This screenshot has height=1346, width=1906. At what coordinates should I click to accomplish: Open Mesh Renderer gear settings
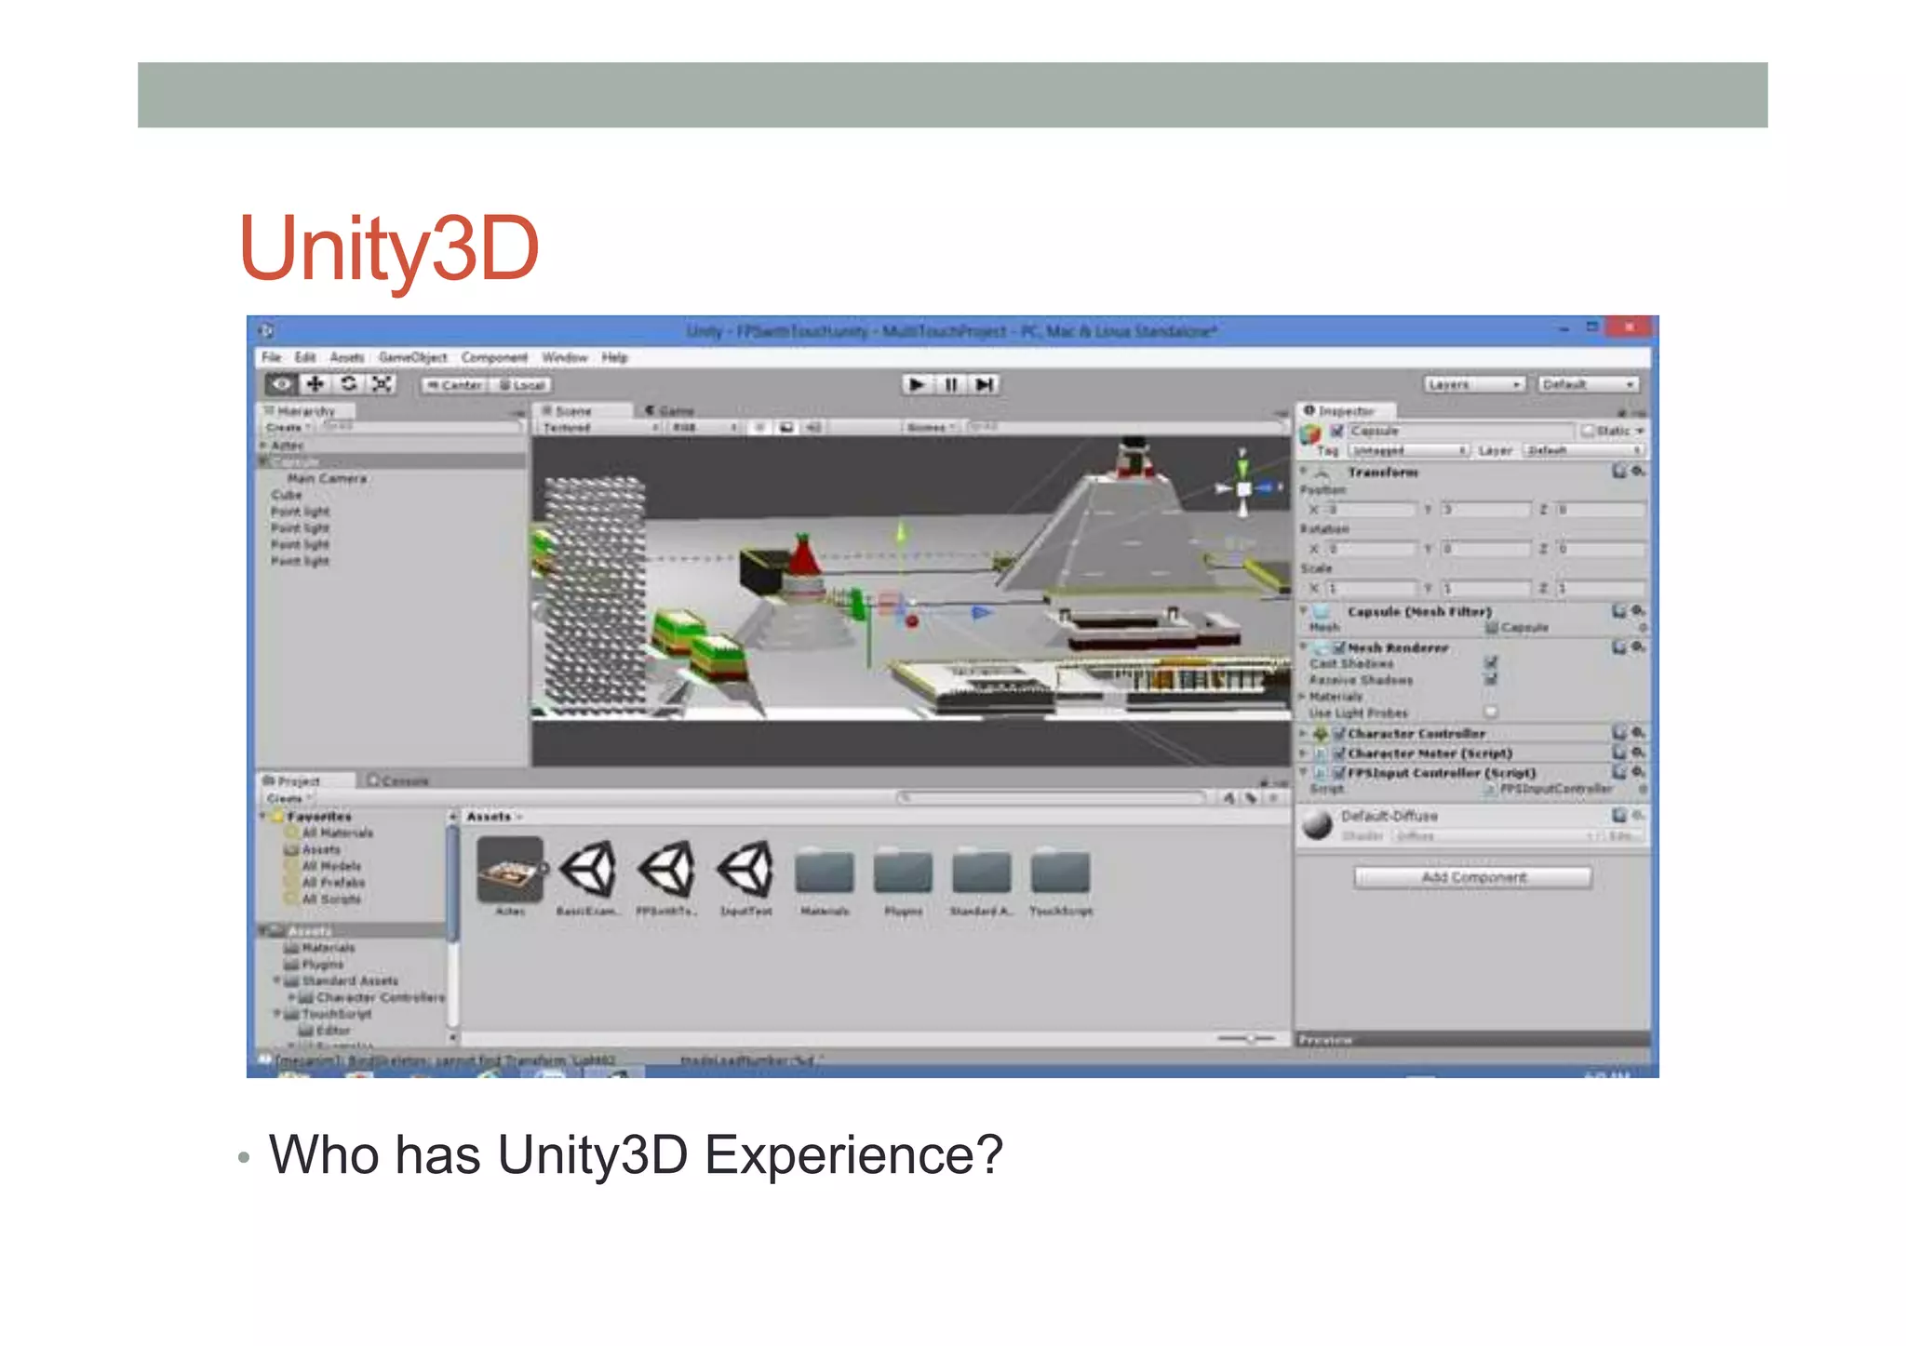click(x=1638, y=646)
